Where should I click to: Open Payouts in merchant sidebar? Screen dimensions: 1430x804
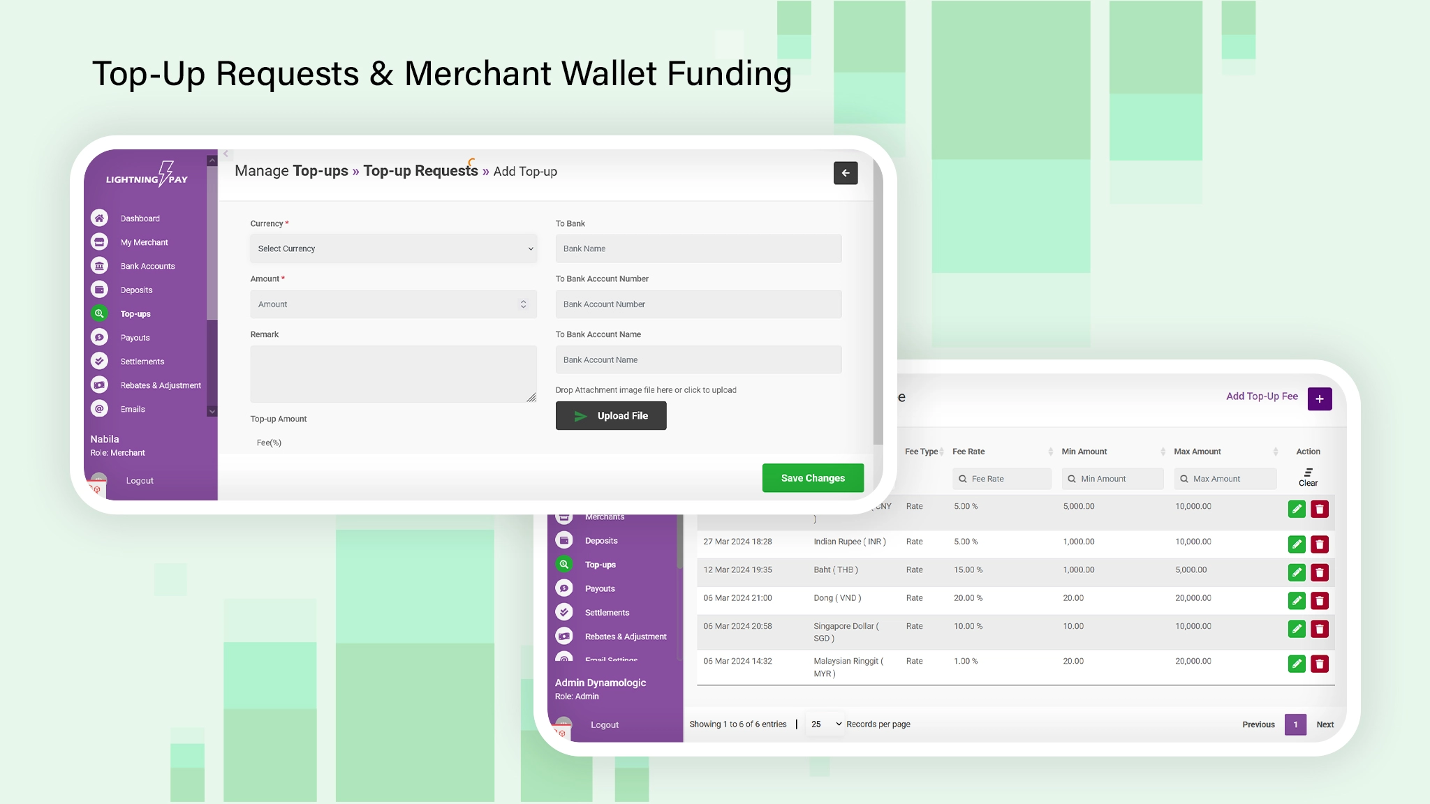click(x=135, y=338)
